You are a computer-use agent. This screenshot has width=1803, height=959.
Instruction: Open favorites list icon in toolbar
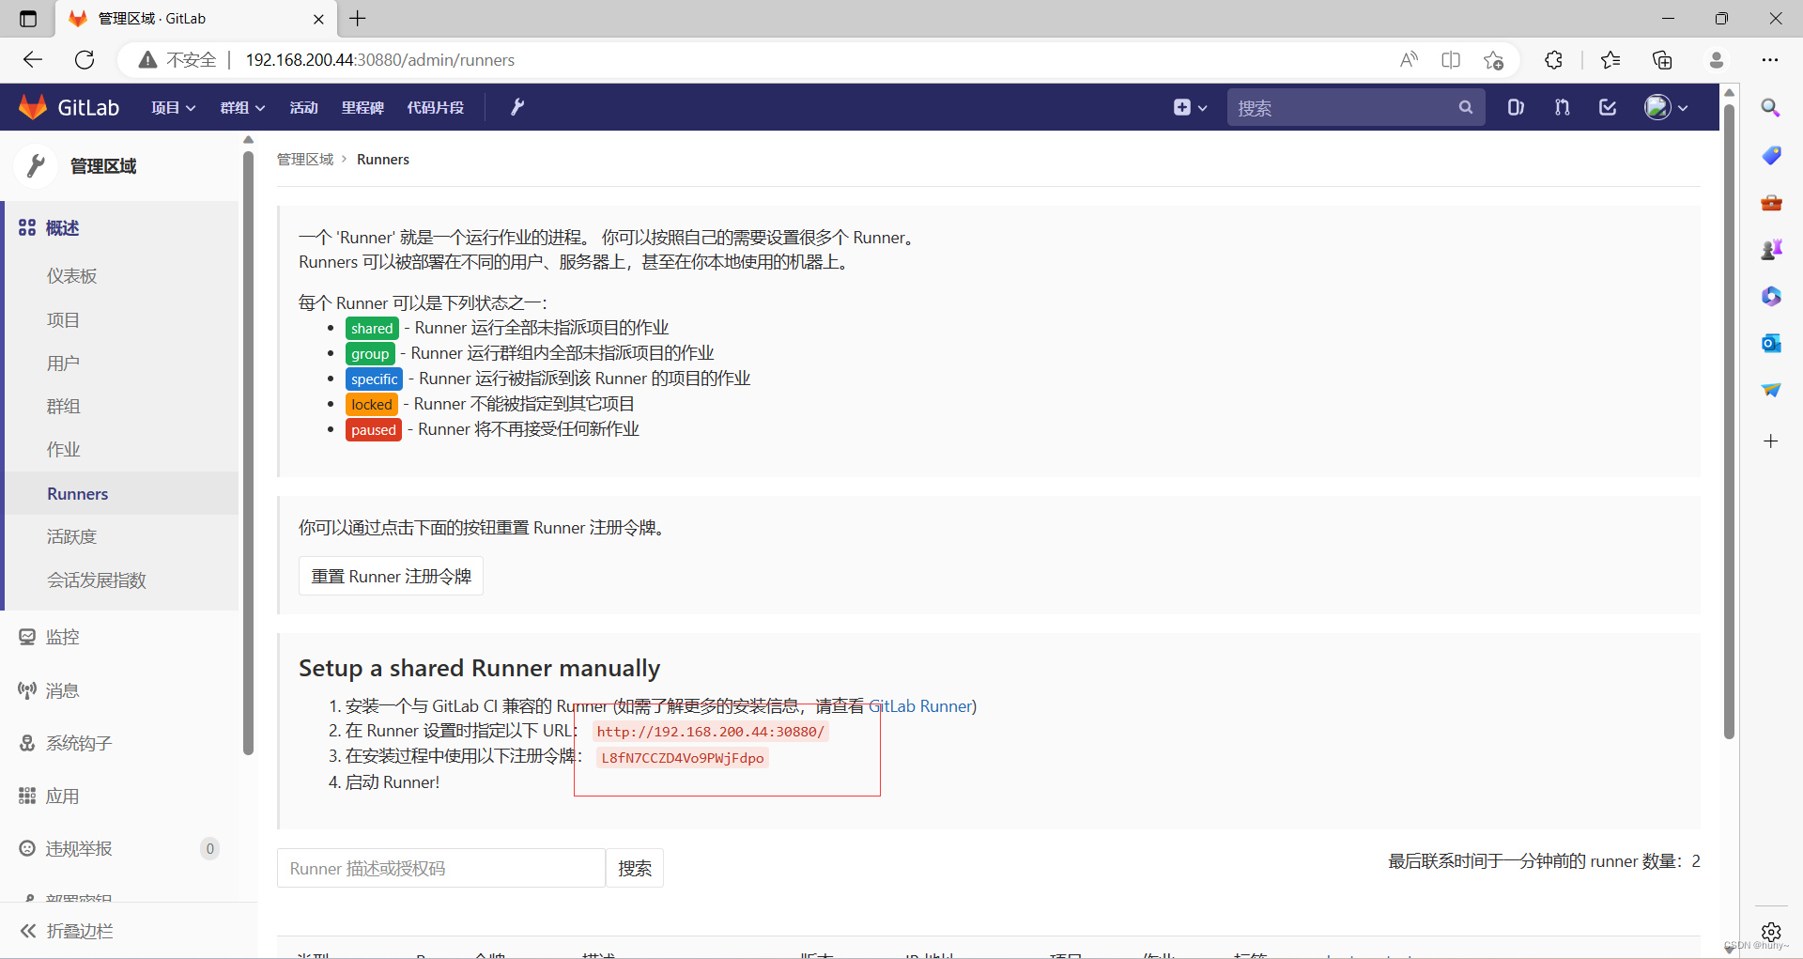pyautogui.click(x=1610, y=60)
